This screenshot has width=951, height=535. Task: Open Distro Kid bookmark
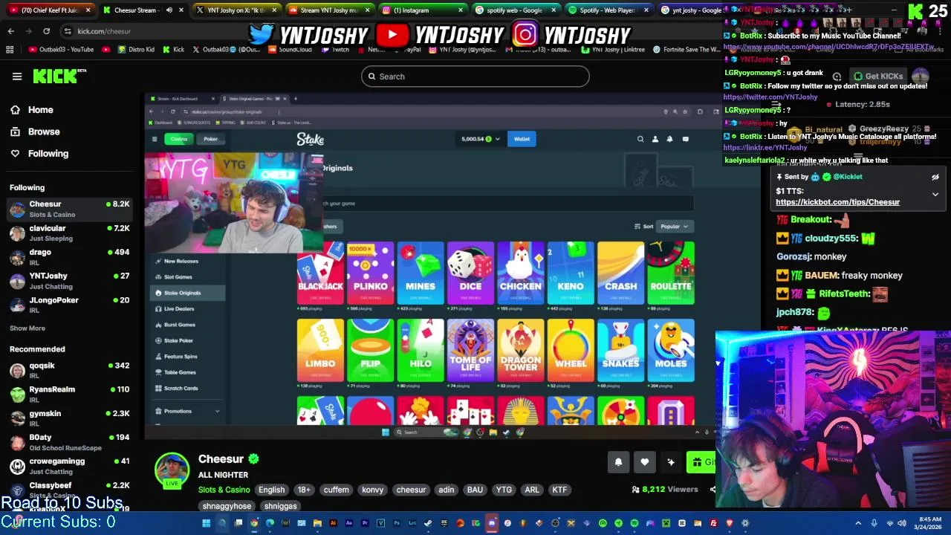point(135,50)
